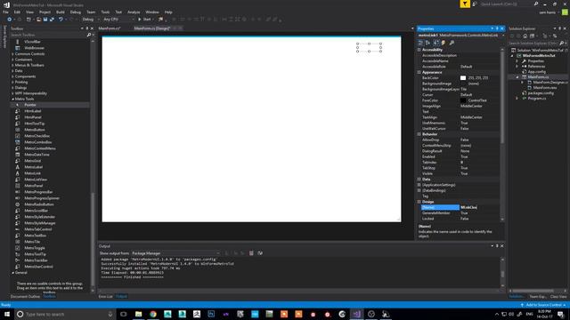Viewport: 570px width, 320px height.
Task: Click the Search Solution Explorer field
Action: 534,43
